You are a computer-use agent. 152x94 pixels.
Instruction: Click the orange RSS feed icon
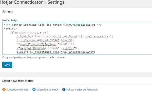4,89
